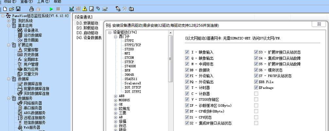Click the open book help icon
The width and height of the screenshot is (329, 131).
(131, 9)
